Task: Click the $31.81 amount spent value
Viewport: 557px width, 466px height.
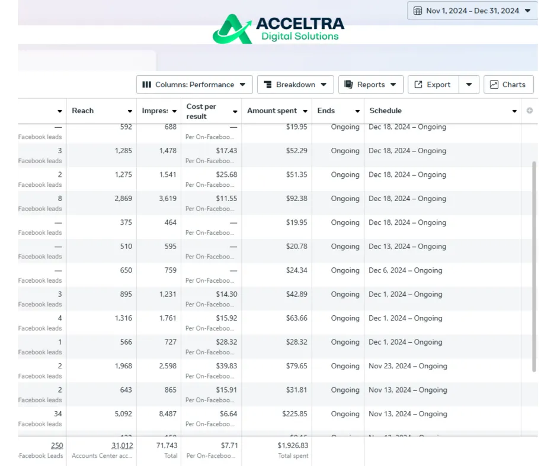Action: click(297, 390)
